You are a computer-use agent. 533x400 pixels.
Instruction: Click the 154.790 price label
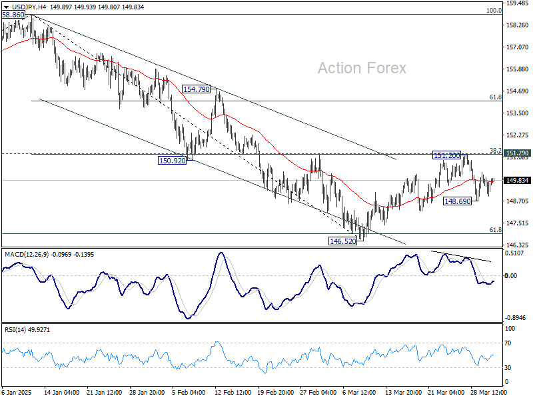[x=197, y=89]
